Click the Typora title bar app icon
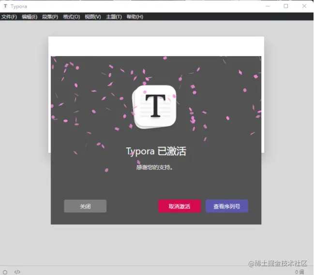The image size is (315, 275). pos(5,6)
